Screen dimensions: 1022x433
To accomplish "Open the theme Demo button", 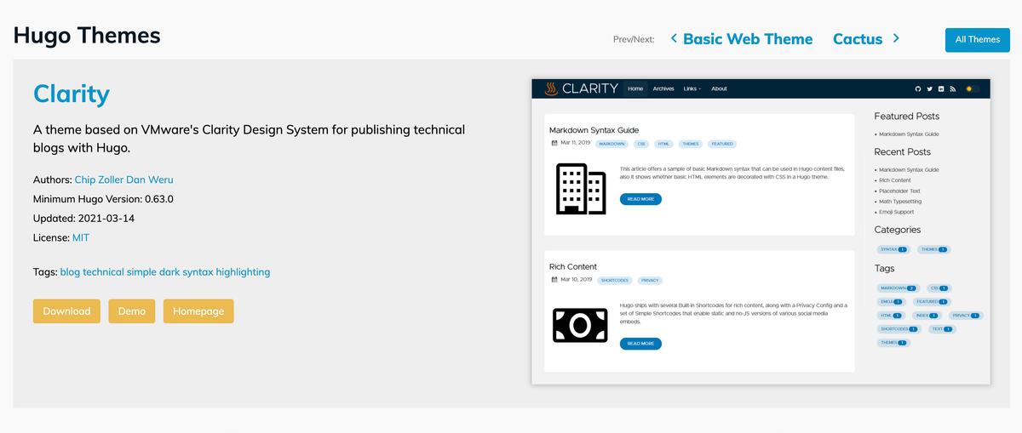I will (132, 311).
